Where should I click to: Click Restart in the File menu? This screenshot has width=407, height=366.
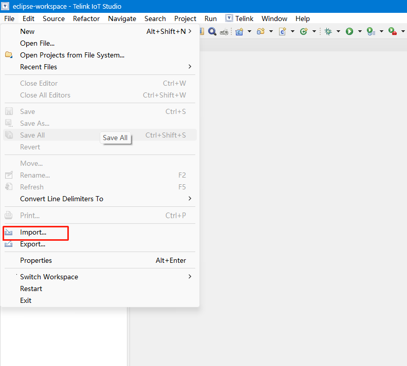pos(31,288)
